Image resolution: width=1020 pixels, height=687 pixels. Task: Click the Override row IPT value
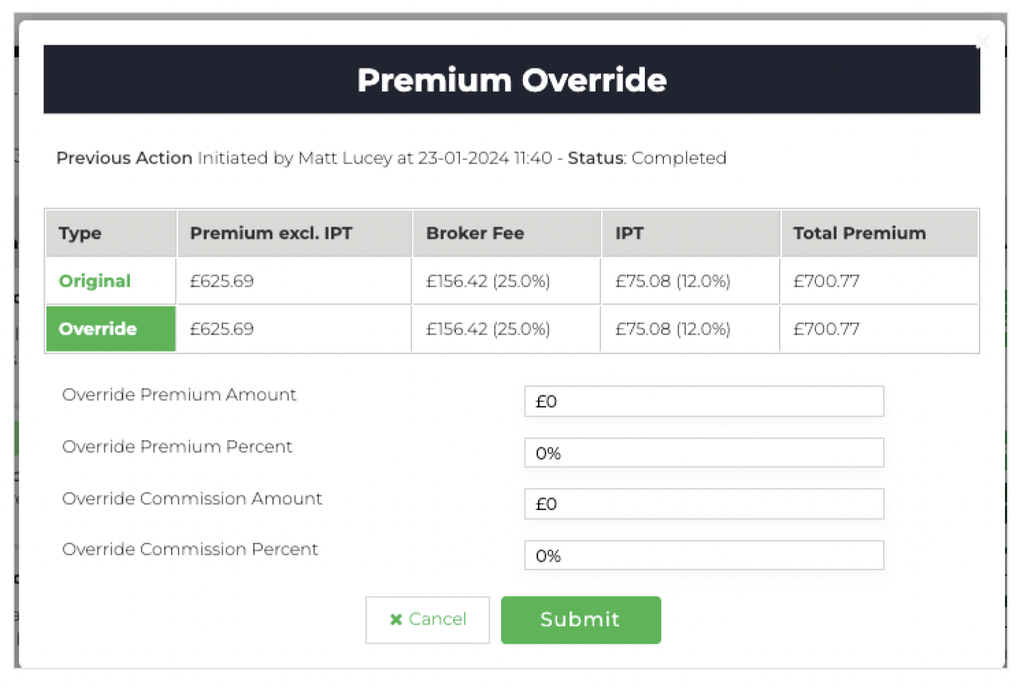672,329
